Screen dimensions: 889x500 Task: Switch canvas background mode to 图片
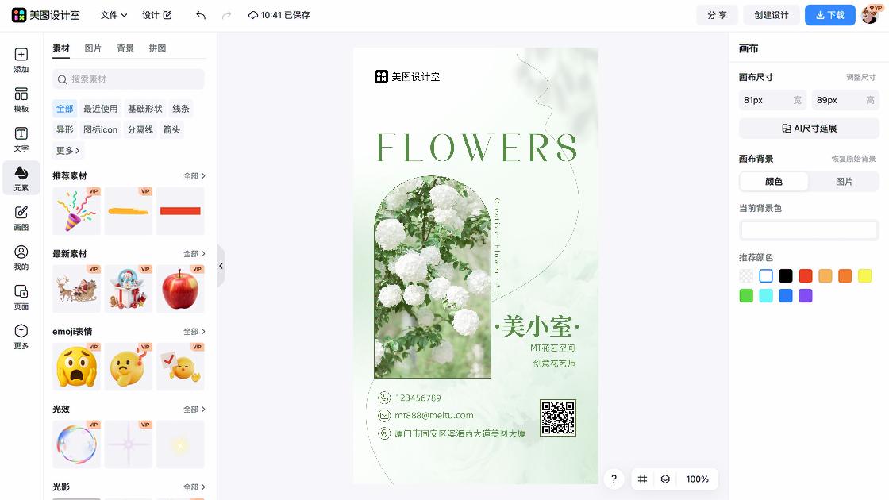844,181
